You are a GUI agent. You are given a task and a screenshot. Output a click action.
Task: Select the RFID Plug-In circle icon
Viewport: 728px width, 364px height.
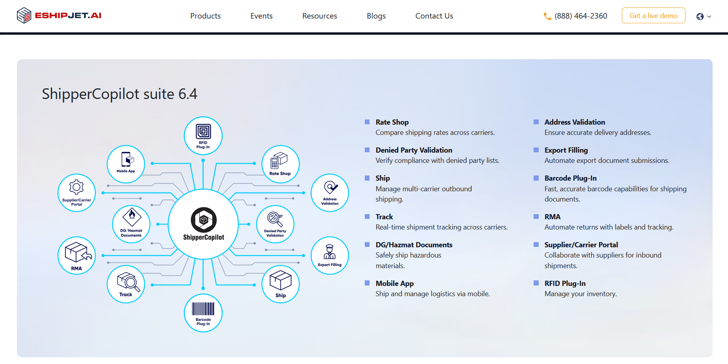[x=203, y=136]
